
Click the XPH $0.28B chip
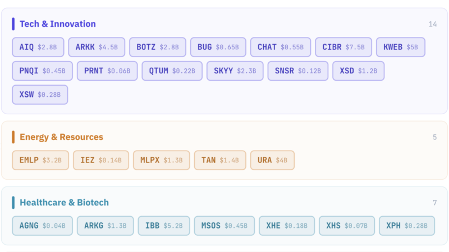coord(406,226)
